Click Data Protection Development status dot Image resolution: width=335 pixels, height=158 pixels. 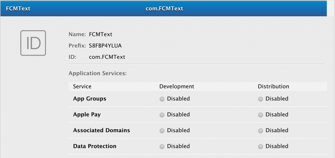162,147
